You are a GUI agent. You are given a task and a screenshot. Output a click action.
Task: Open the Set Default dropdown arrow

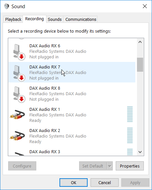click(110, 166)
